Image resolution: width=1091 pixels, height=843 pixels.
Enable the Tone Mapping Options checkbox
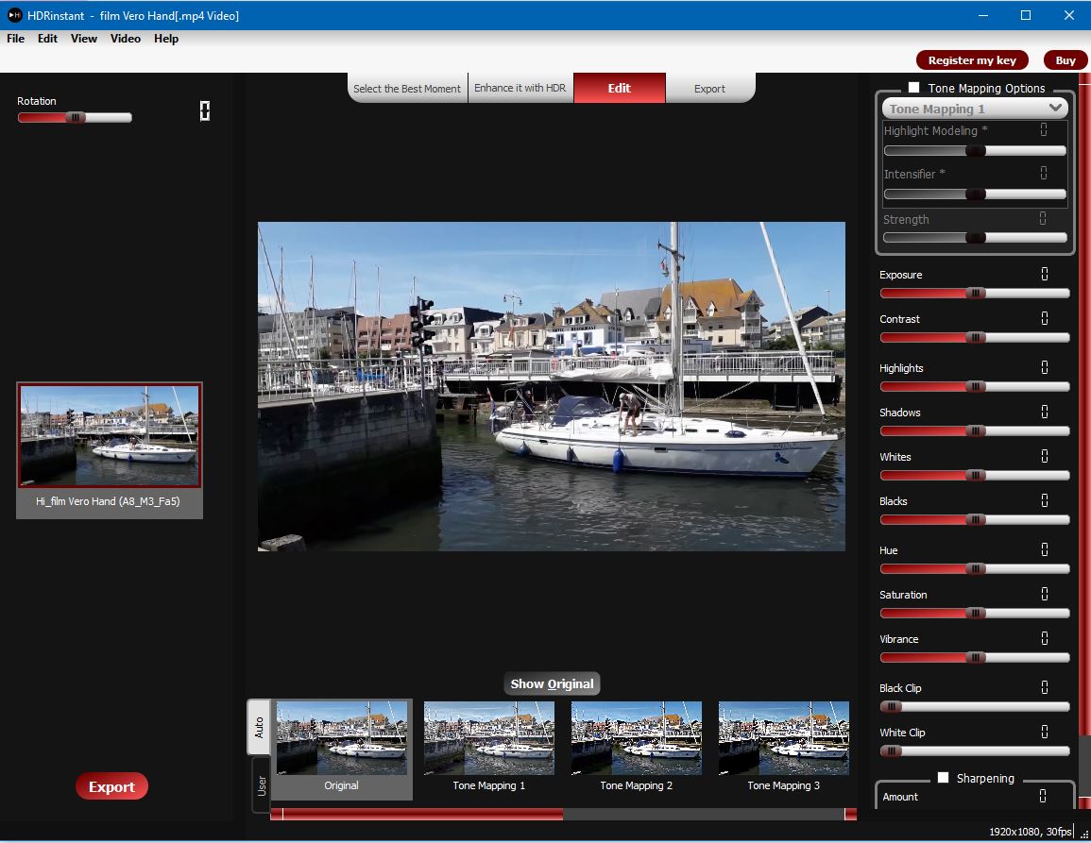point(913,88)
